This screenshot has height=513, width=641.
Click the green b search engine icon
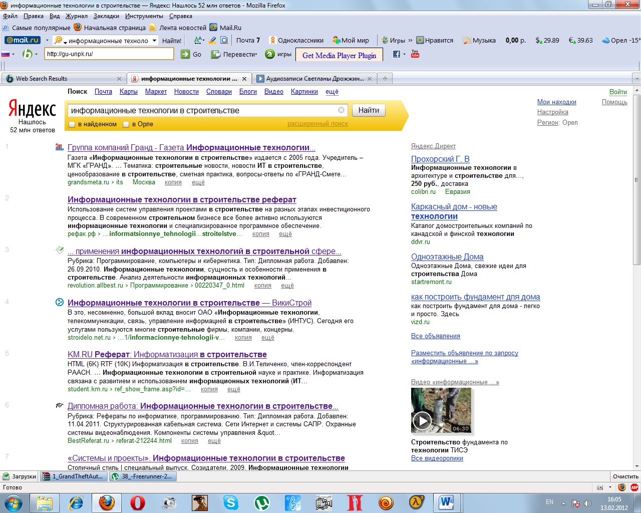point(27,54)
